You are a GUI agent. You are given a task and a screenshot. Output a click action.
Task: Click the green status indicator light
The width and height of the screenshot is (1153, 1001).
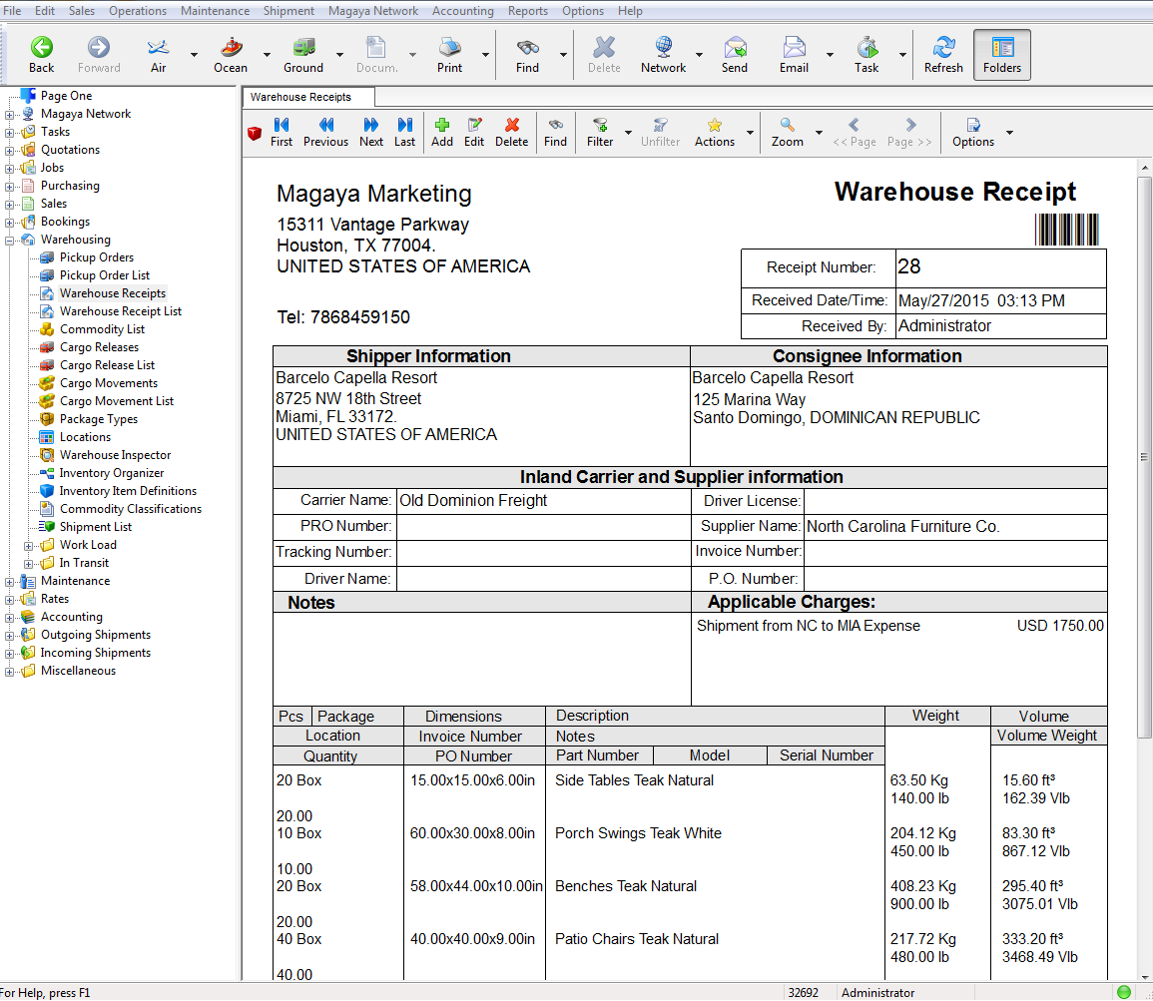click(x=1124, y=992)
